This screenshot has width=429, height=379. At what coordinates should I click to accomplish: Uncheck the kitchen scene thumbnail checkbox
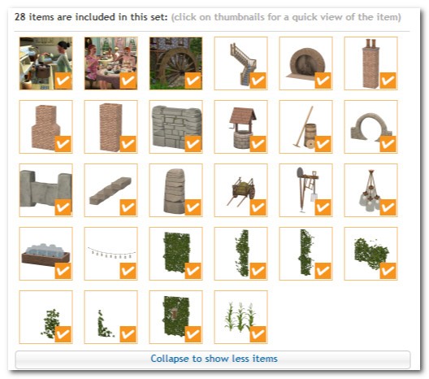[63, 81]
